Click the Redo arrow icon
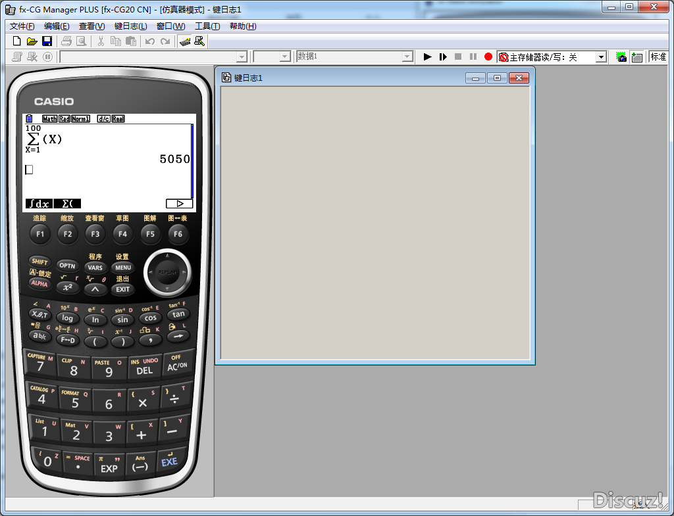 coord(165,41)
